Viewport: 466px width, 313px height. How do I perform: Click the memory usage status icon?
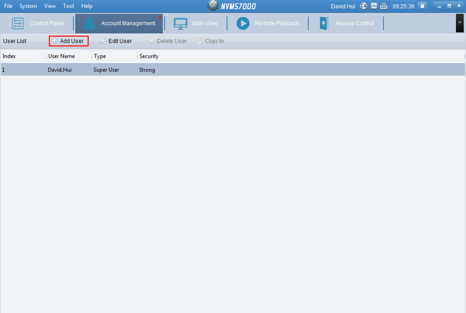pyautogui.click(x=384, y=6)
